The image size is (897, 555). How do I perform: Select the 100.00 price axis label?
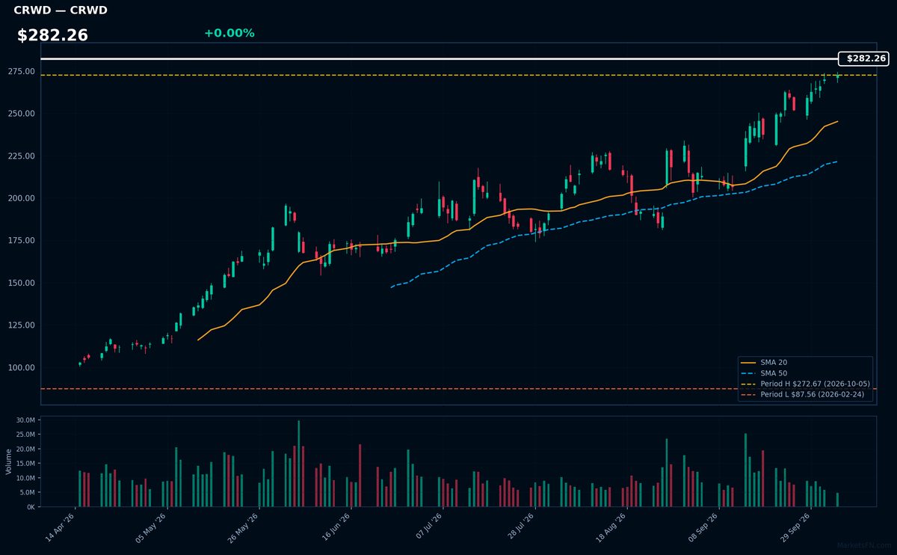[x=22, y=368]
